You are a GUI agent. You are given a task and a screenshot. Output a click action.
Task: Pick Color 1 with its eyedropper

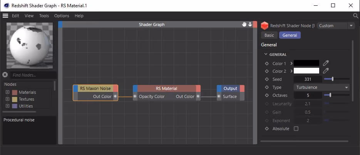point(326,63)
